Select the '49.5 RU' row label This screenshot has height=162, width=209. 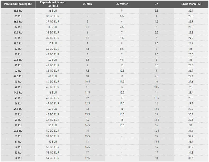click(x=18, y=131)
